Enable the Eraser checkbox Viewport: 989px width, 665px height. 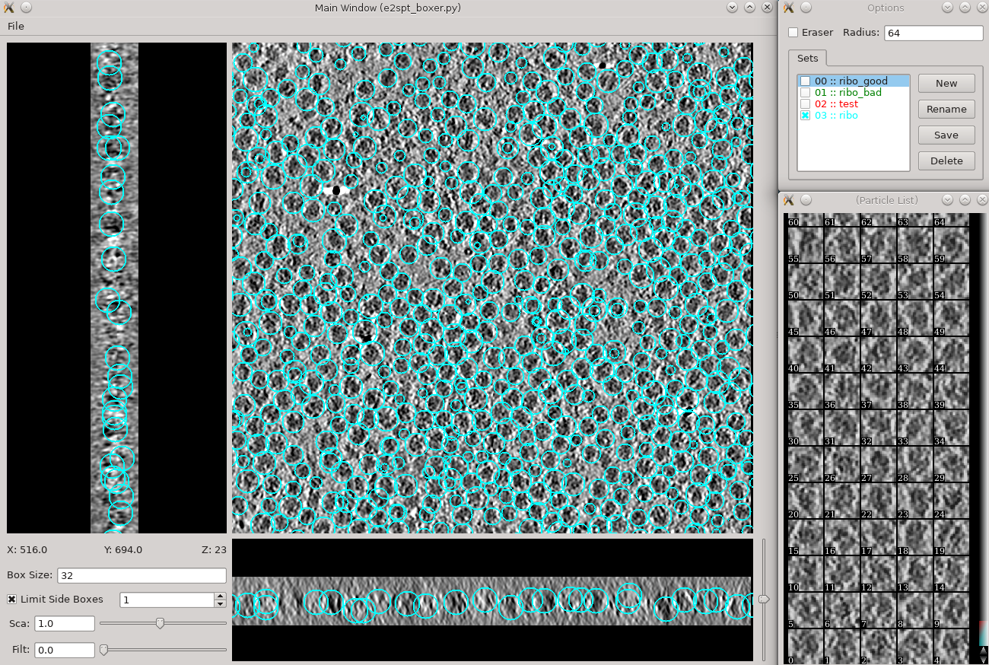793,33
